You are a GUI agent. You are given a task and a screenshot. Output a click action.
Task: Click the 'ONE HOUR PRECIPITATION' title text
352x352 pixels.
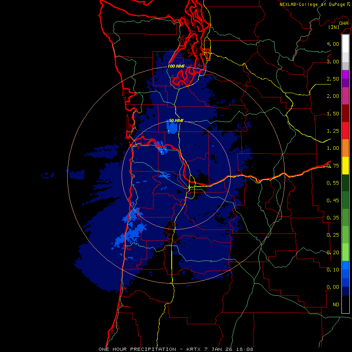click(137, 349)
